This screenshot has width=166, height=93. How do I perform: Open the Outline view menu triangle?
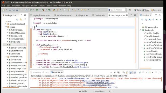[x=143, y=23]
